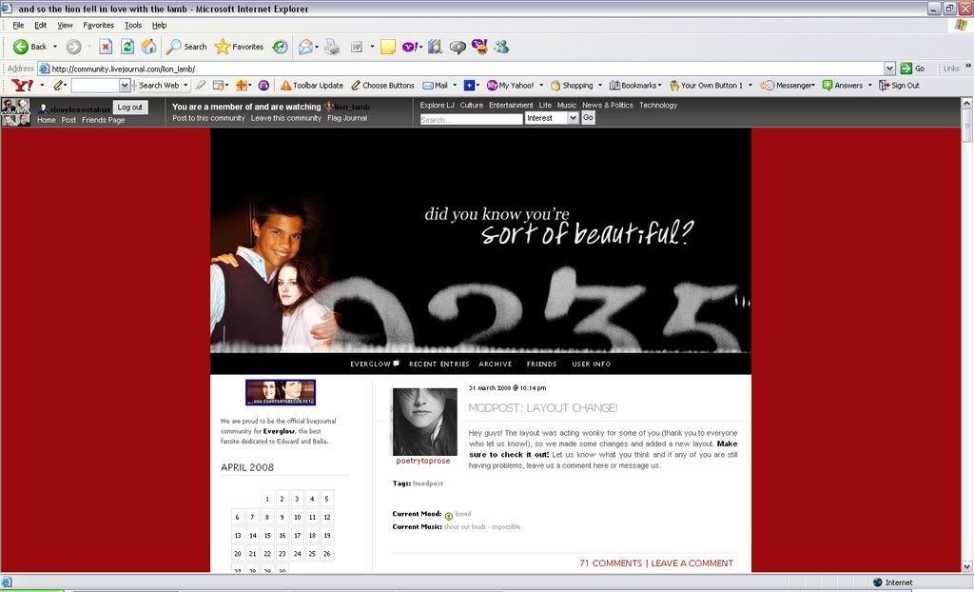The image size is (974, 592).
Task: Open the Home page via house icon
Action: click(148, 47)
